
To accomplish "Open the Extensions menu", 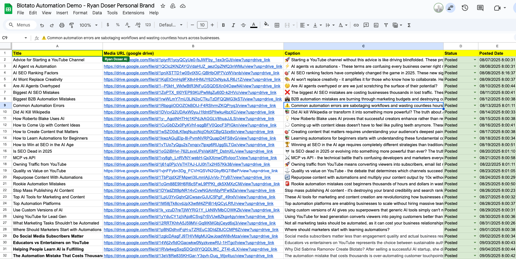I will [133, 13].
